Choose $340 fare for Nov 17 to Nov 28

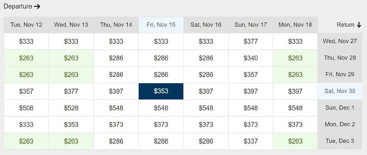[x=251, y=58]
